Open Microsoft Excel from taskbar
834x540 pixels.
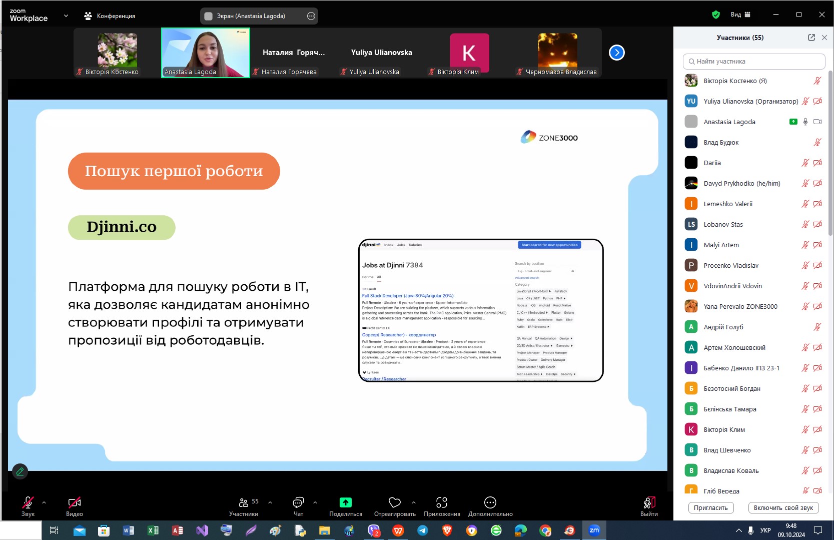153,530
